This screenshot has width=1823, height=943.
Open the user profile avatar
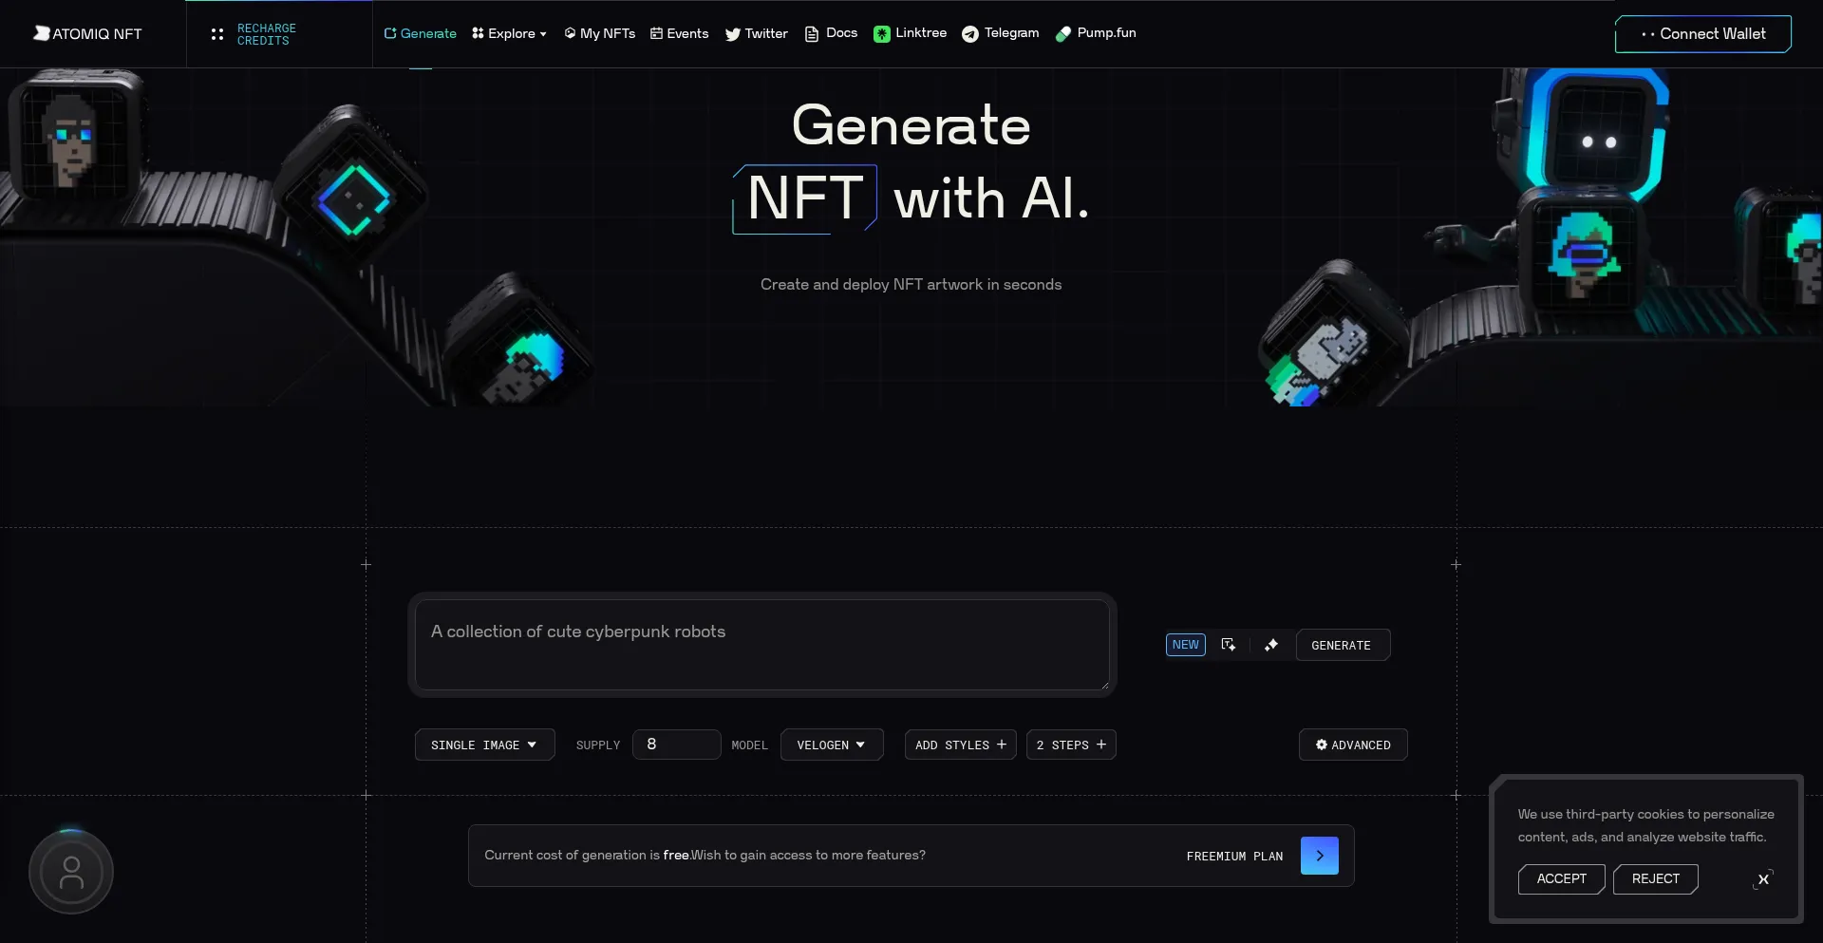point(71,872)
